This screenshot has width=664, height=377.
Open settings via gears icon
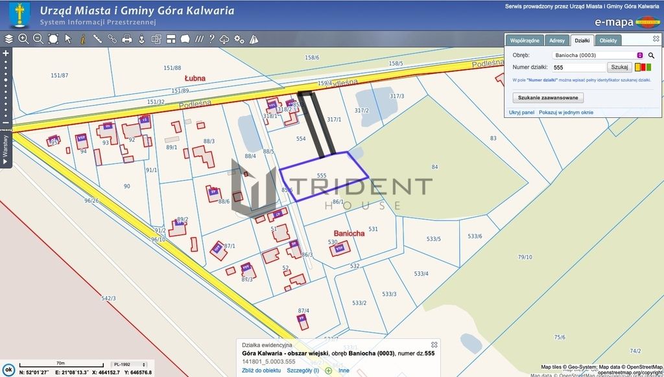(x=239, y=40)
